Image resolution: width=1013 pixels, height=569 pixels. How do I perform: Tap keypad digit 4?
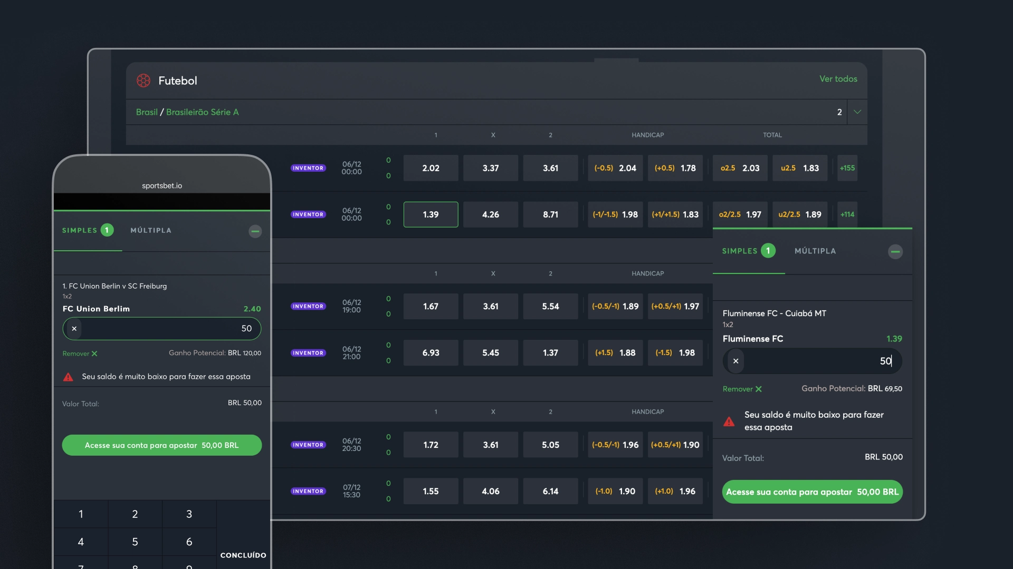[81, 542]
